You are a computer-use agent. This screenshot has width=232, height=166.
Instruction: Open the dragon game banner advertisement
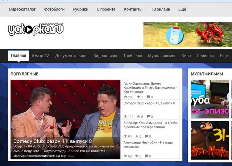point(188,35)
